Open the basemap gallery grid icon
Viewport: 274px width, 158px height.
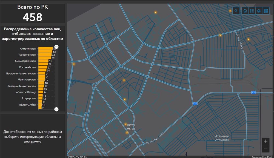pos(266,11)
